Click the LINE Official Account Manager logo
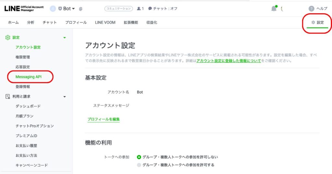Image resolution: width=332 pixels, height=174 pixels. (x=24, y=8)
